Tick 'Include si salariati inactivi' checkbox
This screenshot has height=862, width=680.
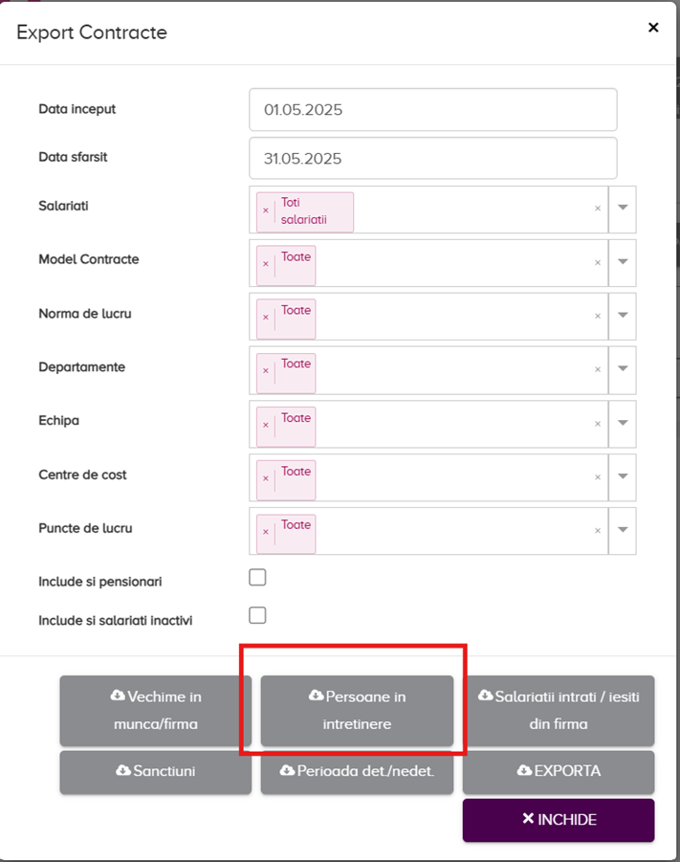coord(257,615)
